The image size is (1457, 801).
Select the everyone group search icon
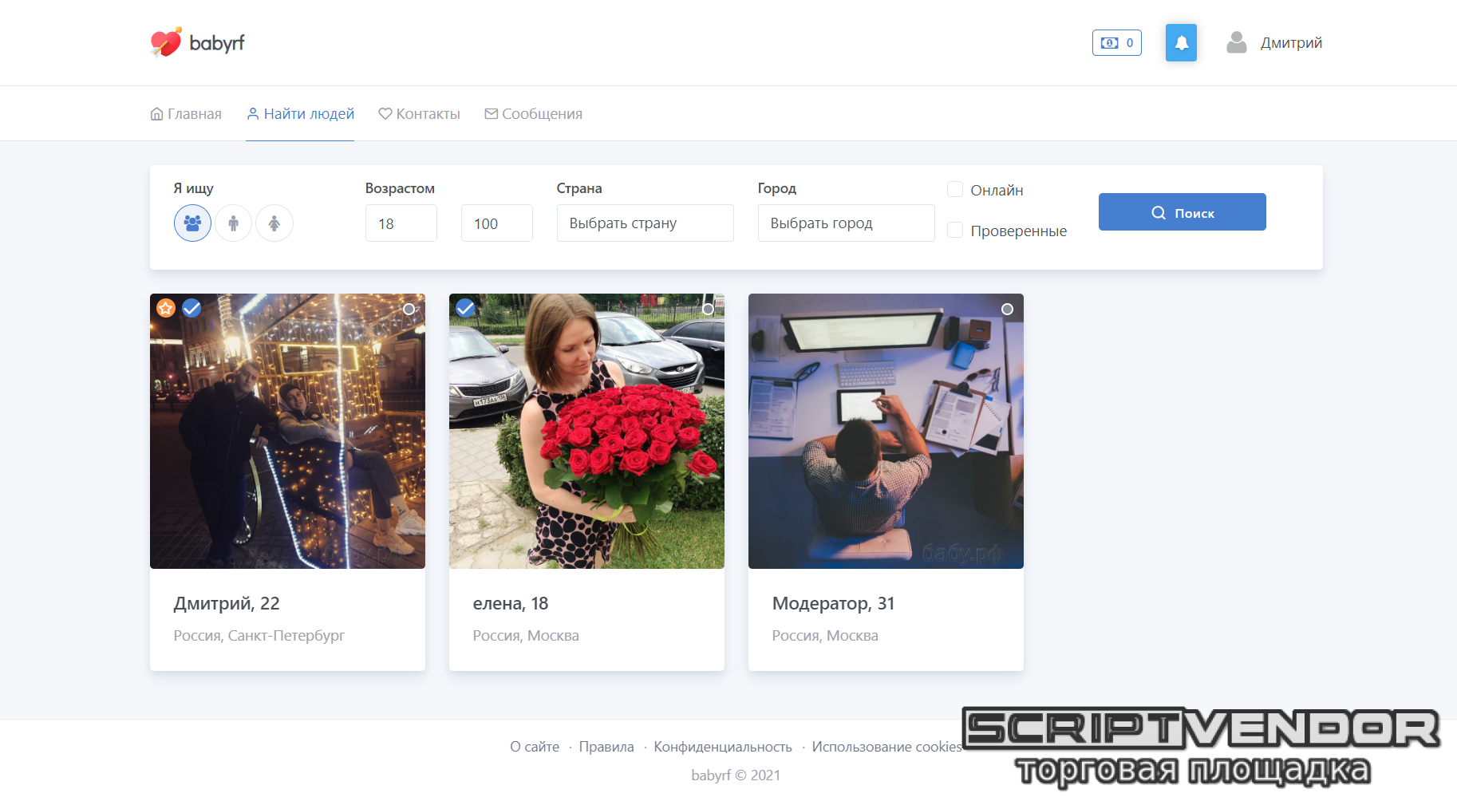click(x=192, y=223)
